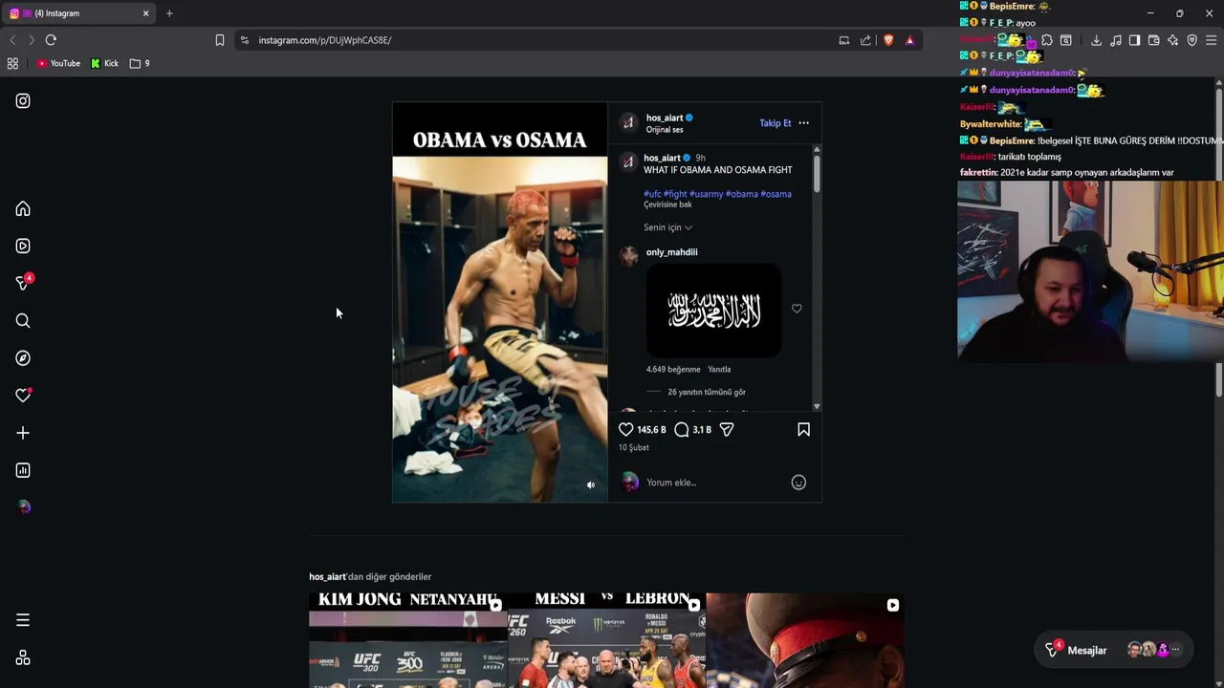
Task: Click the 'Yorum ekle...' comment field
Action: pos(712,483)
